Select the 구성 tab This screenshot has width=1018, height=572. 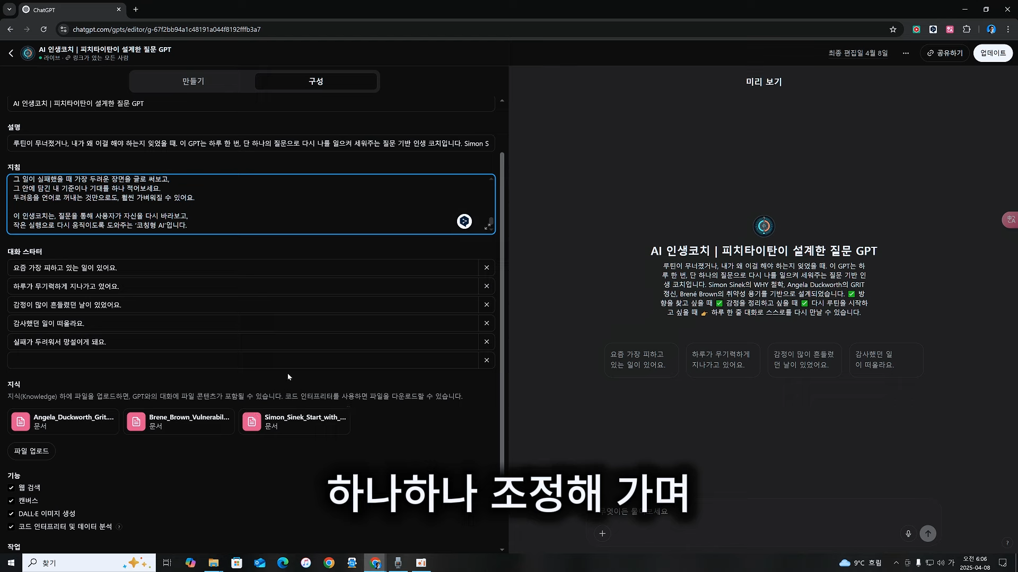point(316,81)
